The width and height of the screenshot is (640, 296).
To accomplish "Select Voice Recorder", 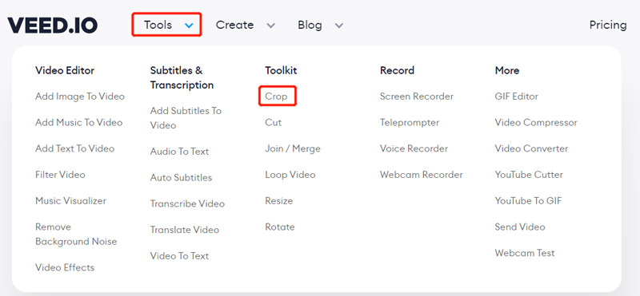I will pos(414,148).
